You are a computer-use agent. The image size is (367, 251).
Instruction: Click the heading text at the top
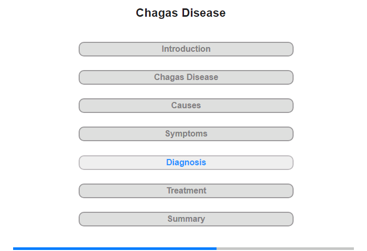point(181,13)
